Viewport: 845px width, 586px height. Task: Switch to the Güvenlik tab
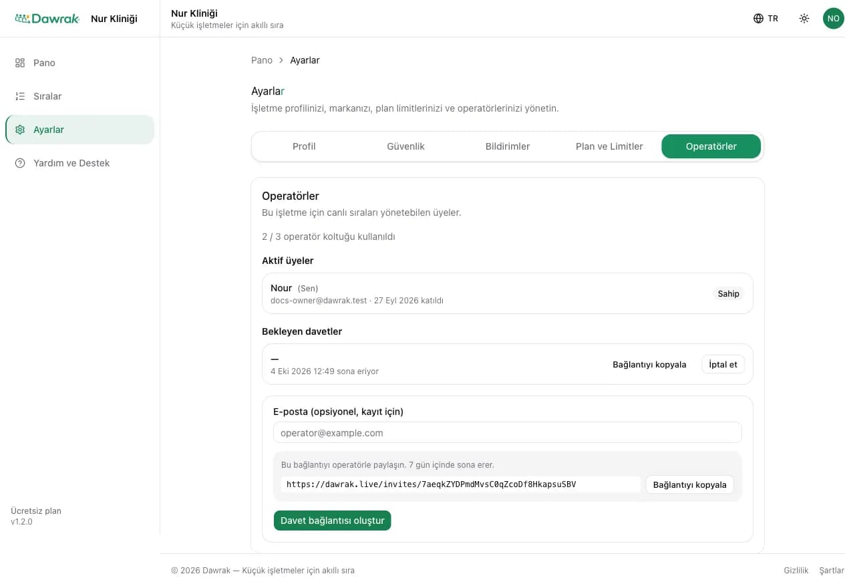[405, 146]
